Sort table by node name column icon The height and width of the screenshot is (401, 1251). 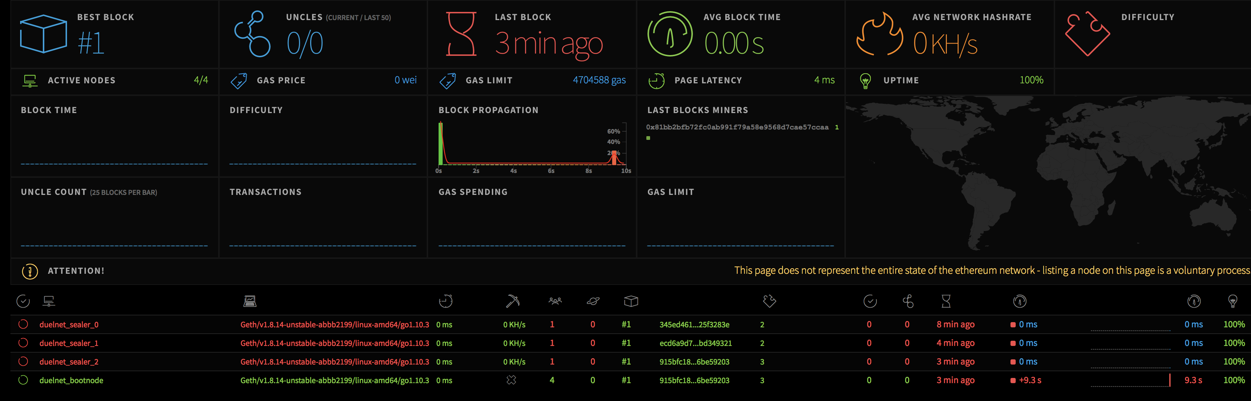pyautogui.click(x=49, y=301)
